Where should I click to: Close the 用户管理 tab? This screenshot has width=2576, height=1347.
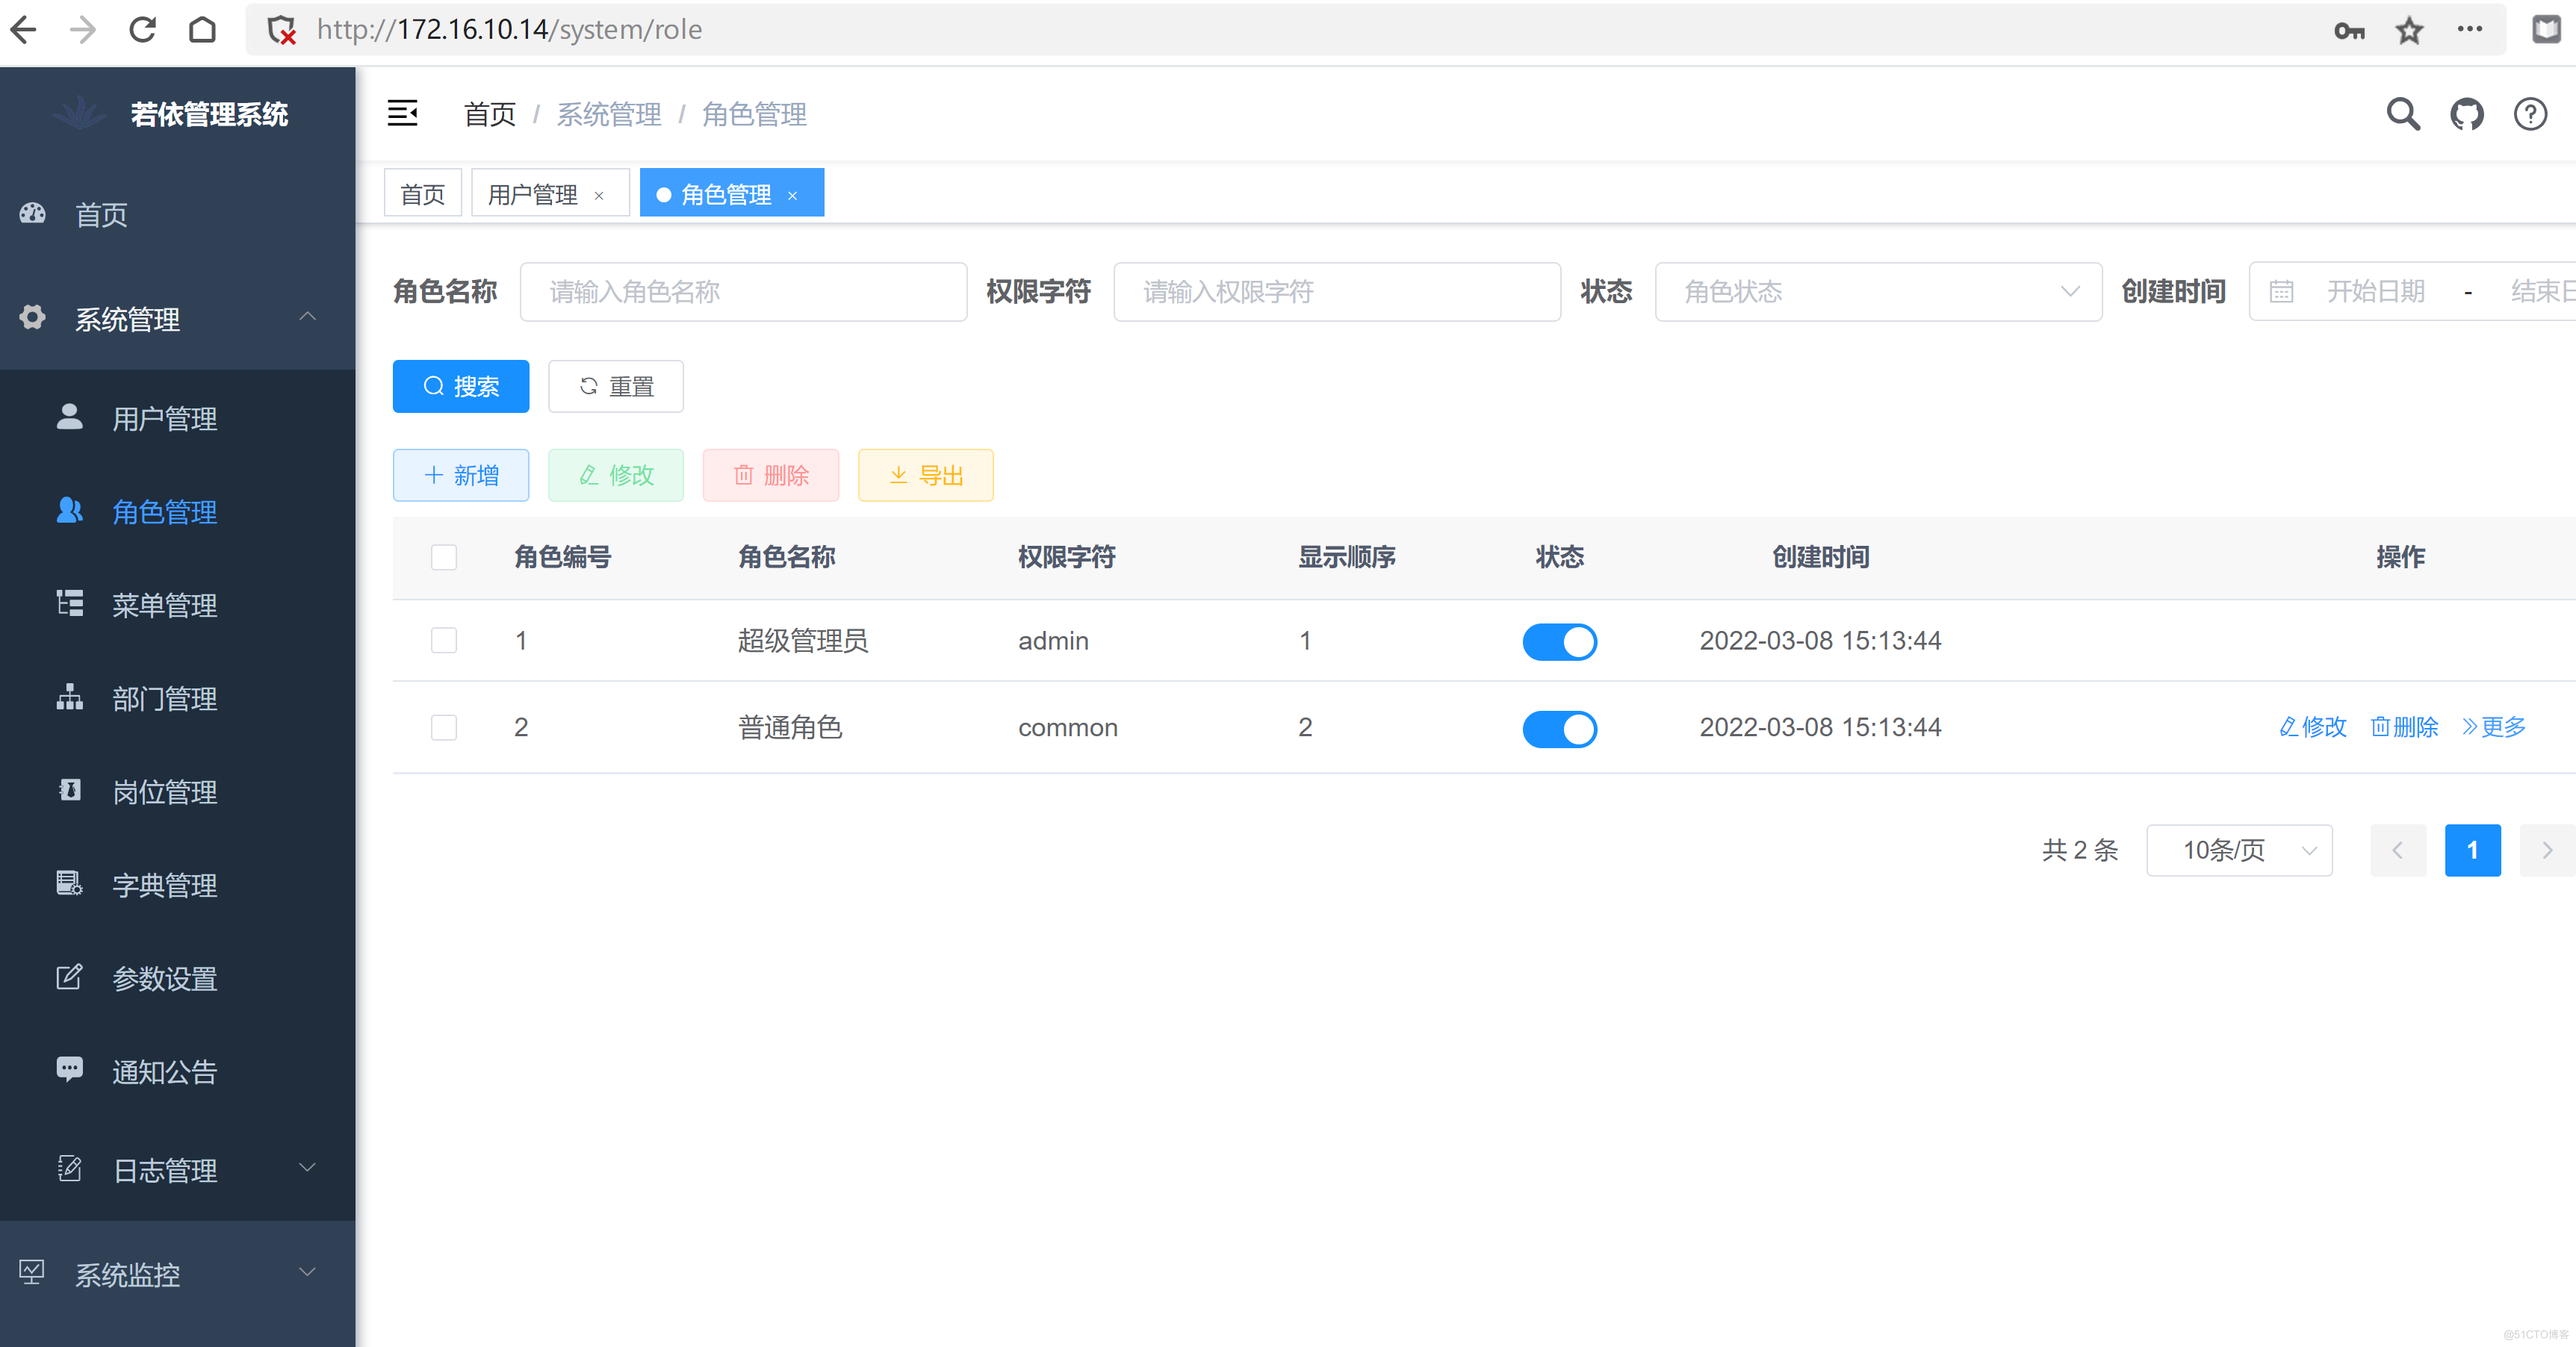[x=599, y=195]
